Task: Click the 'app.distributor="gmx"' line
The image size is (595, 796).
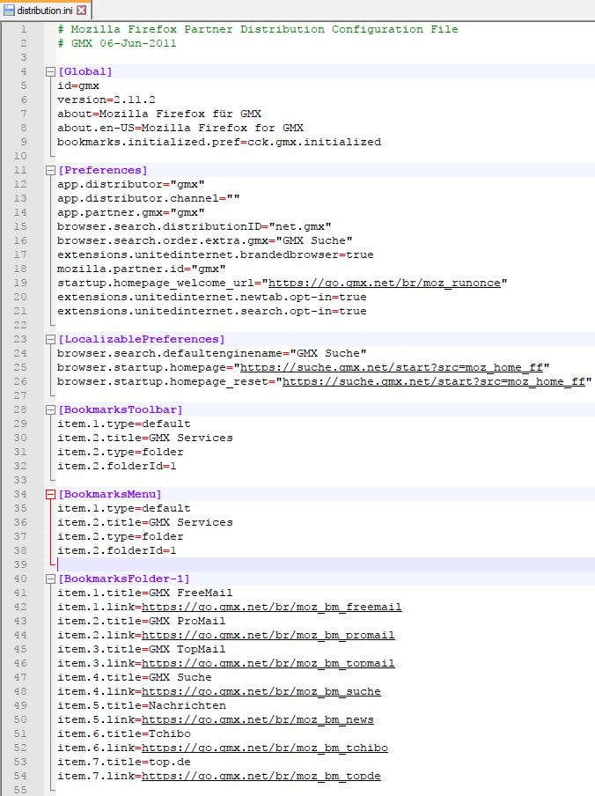Action: click(131, 184)
